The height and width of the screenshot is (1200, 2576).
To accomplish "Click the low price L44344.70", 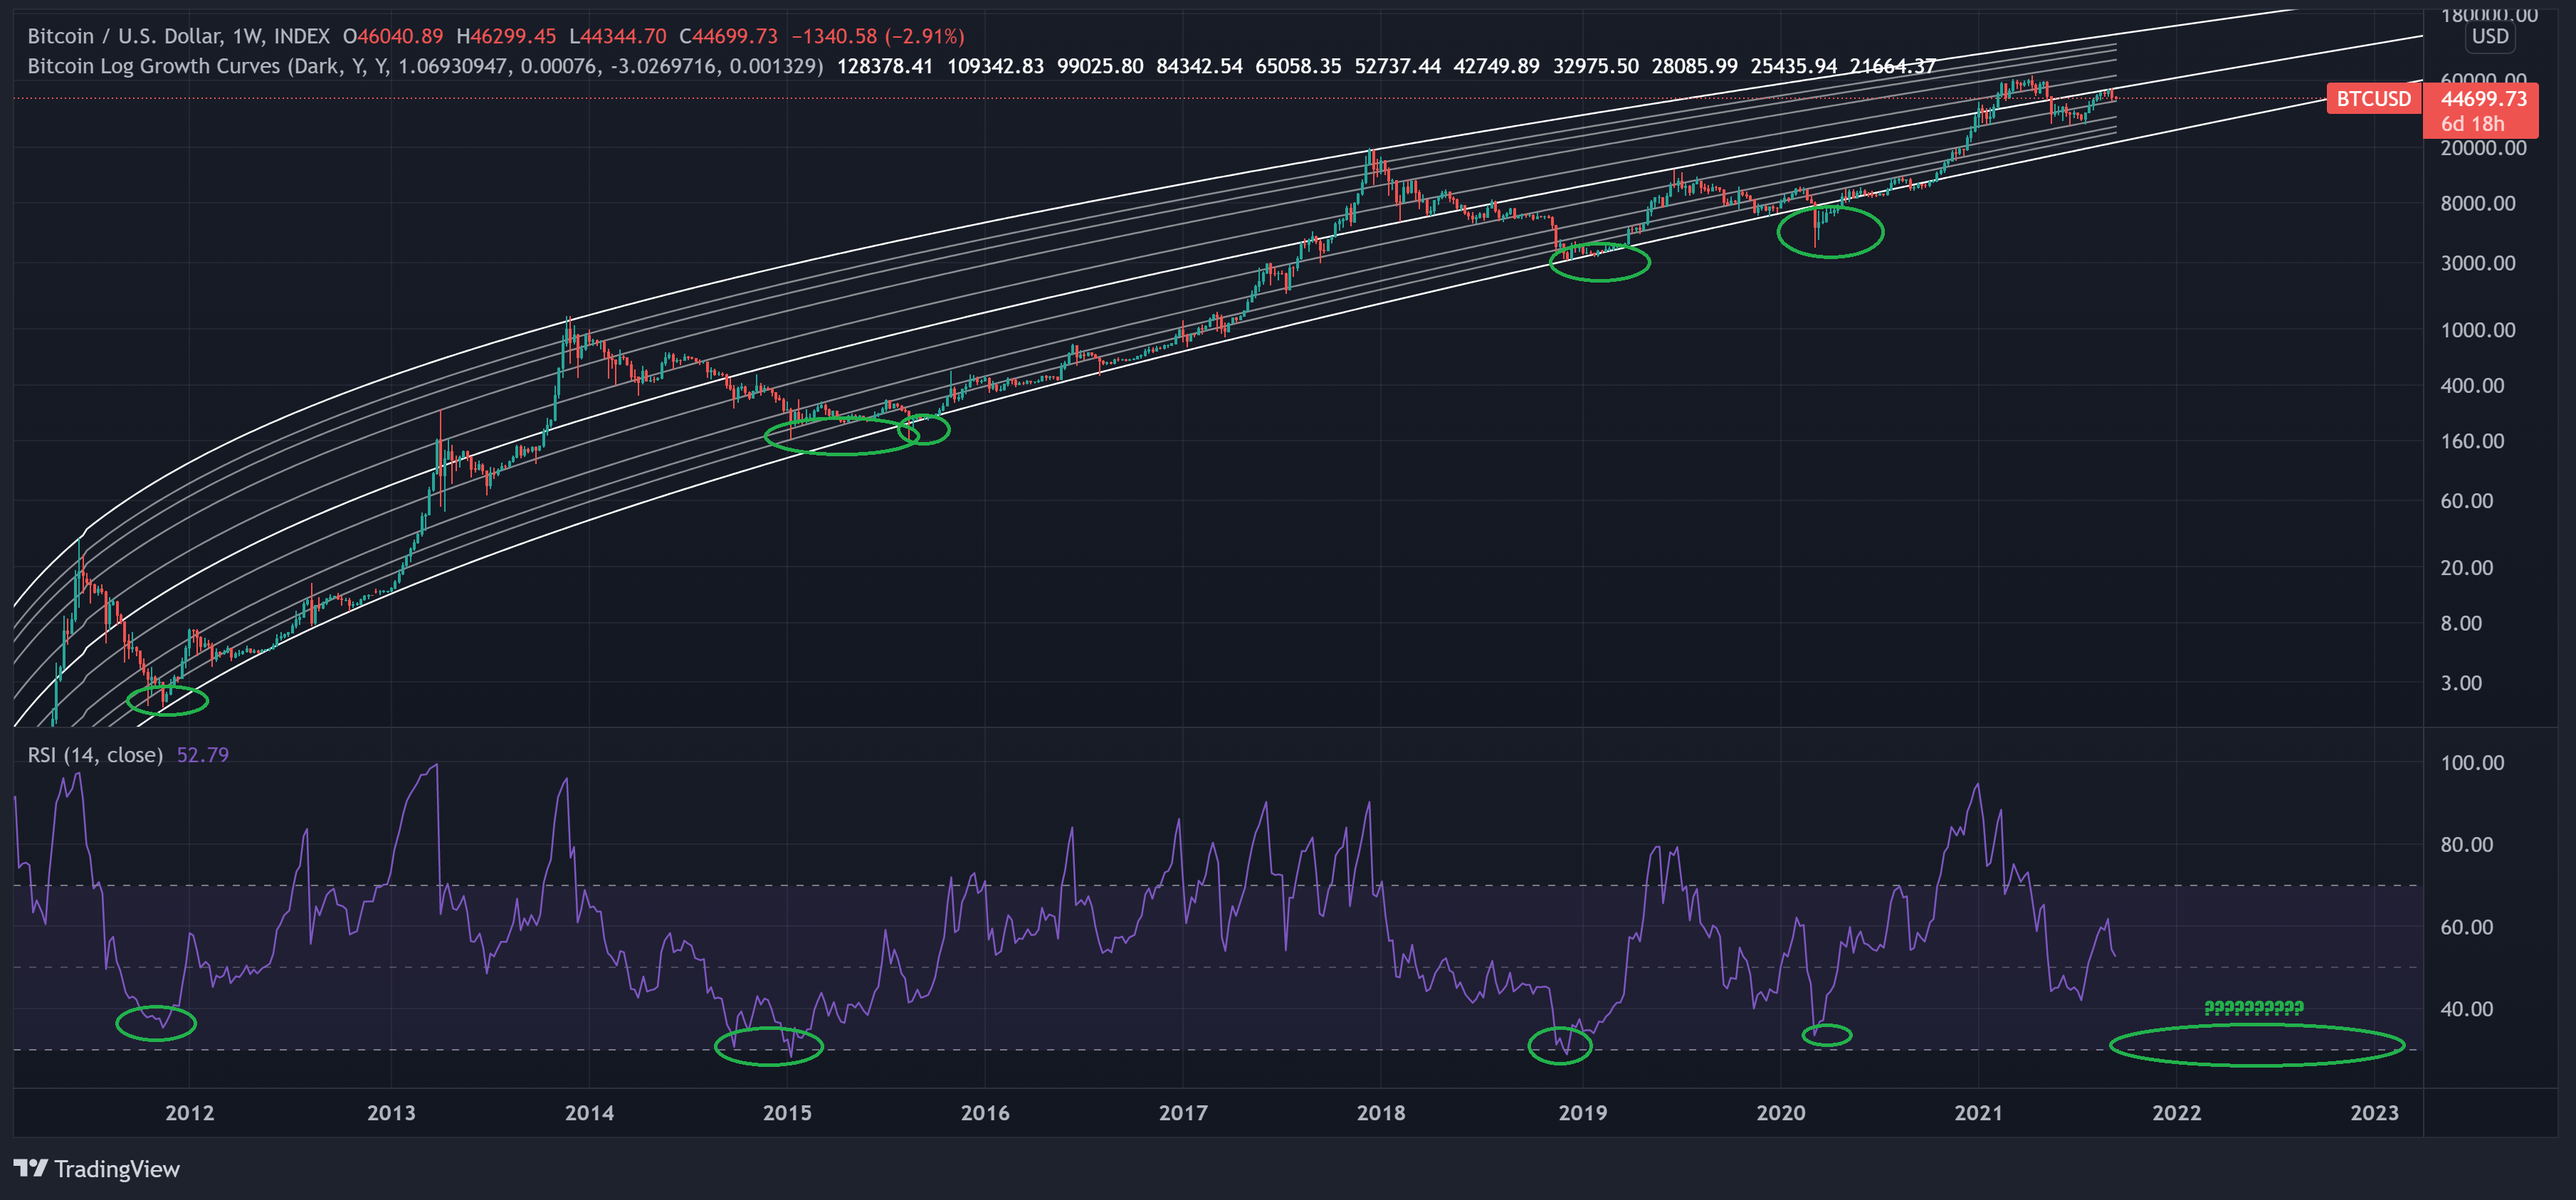I will [618, 36].
